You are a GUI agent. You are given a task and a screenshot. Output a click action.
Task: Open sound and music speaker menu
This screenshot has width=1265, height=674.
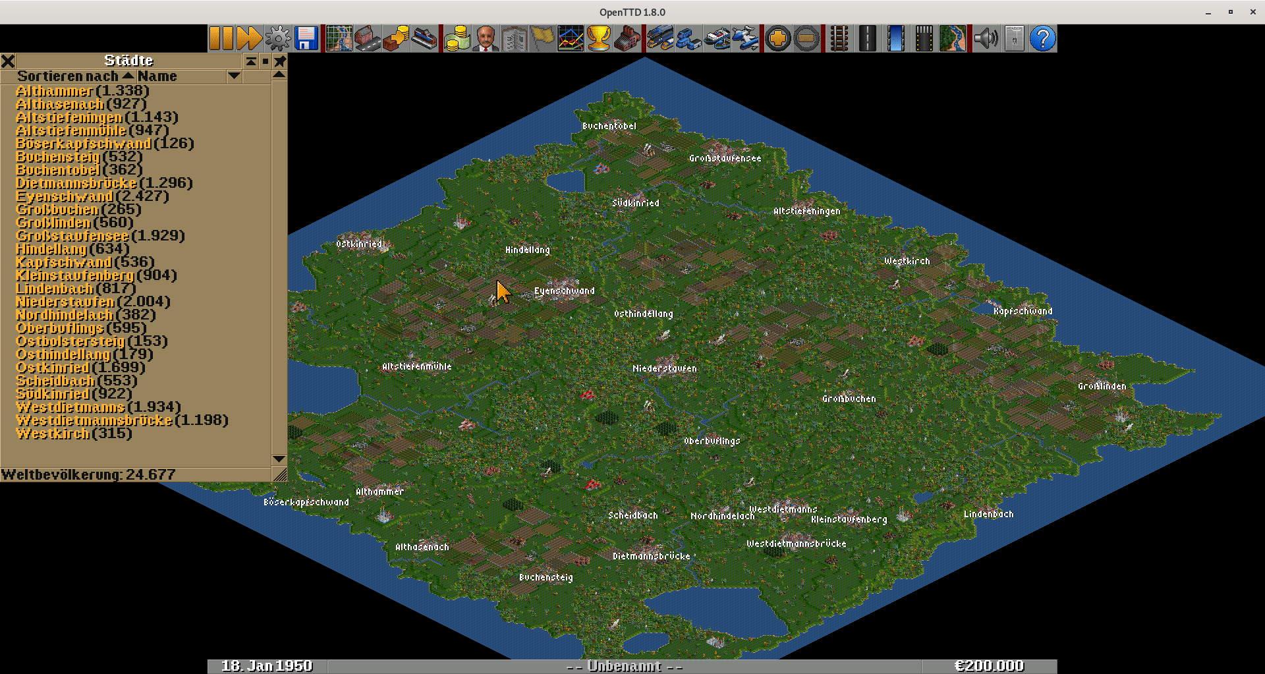click(986, 39)
